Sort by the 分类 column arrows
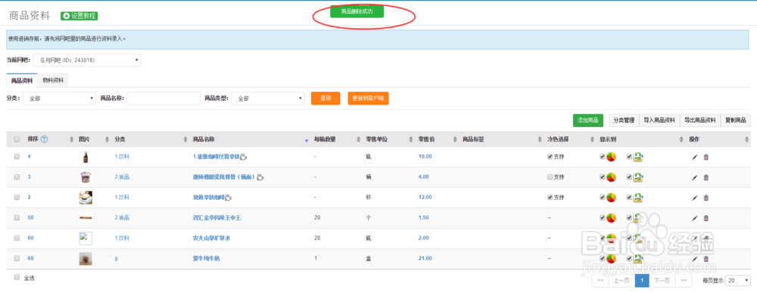This screenshot has height=293, width=757. pyautogui.click(x=185, y=139)
